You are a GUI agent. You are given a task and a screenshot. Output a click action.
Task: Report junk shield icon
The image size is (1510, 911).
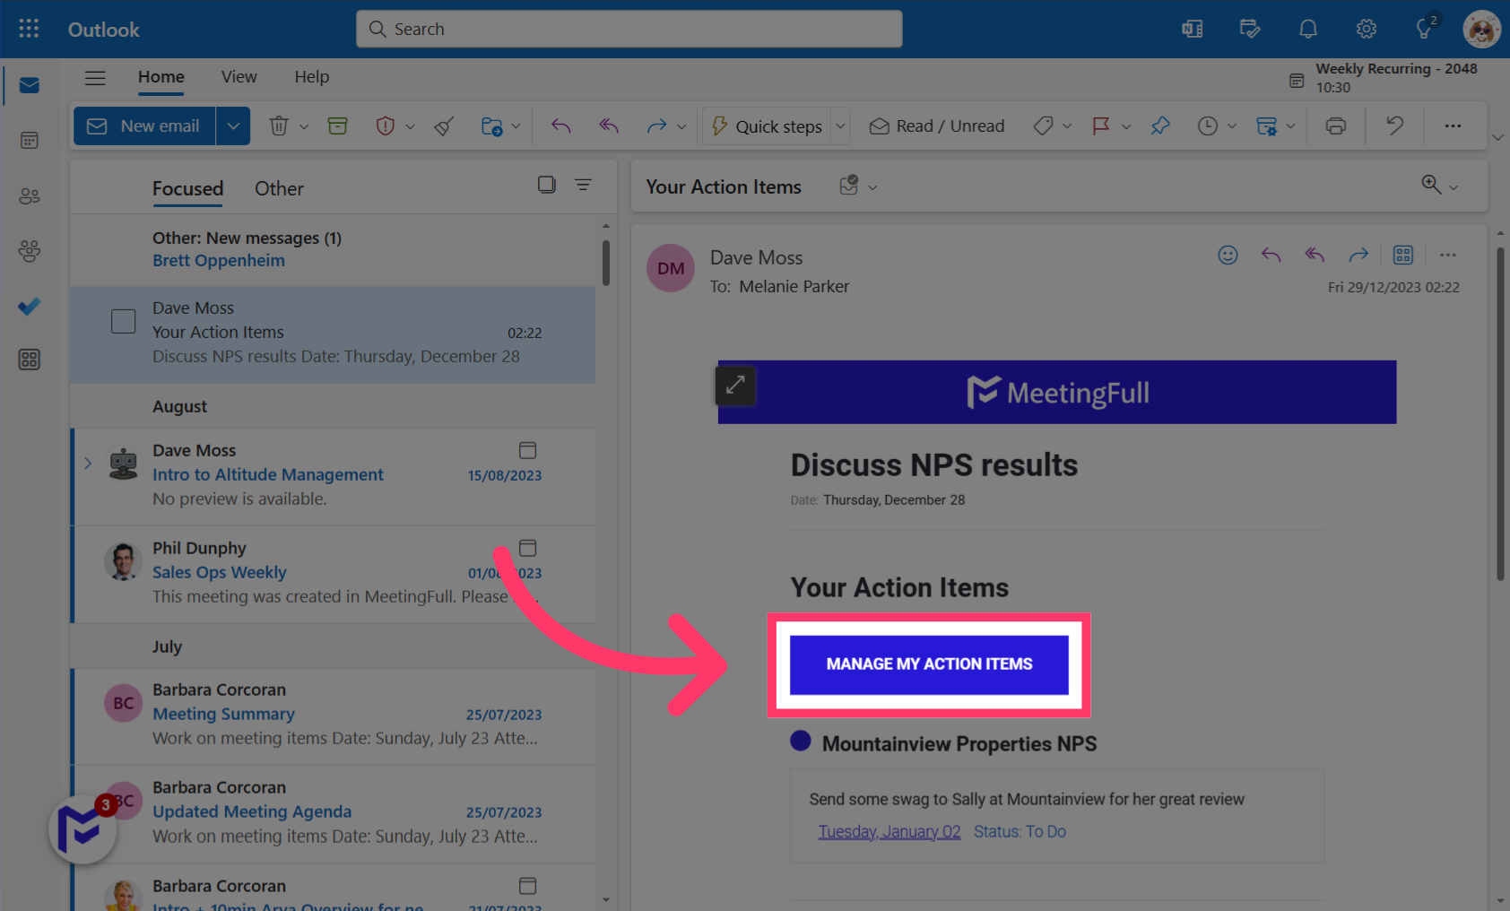pos(386,126)
